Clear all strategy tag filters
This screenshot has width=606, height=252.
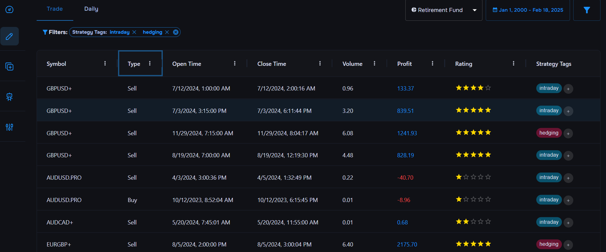pyautogui.click(x=176, y=32)
